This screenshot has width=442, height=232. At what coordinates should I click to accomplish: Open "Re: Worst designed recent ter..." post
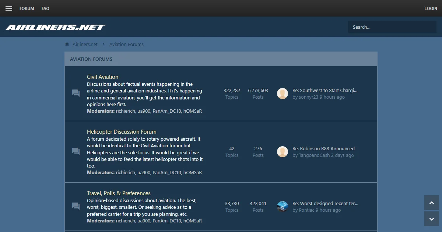[325, 203]
